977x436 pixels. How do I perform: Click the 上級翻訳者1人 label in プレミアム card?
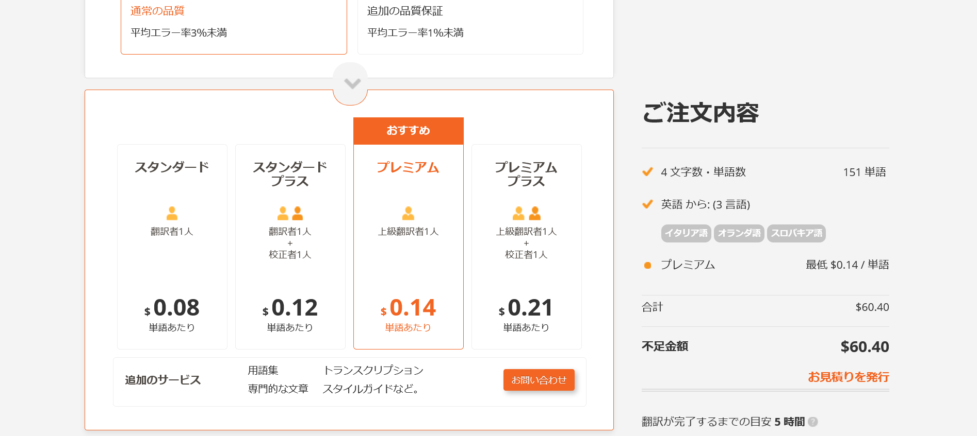pyautogui.click(x=409, y=232)
